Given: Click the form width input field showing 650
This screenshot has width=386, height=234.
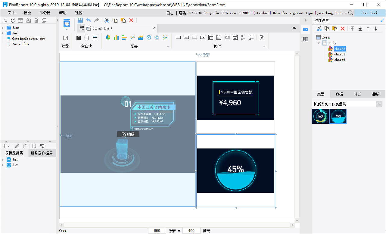Looking at the screenshot, I should (157, 231).
